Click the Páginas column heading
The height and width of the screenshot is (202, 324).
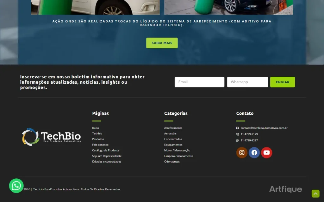pos(100,113)
